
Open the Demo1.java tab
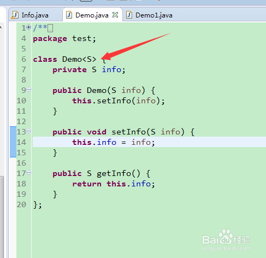tap(154, 15)
